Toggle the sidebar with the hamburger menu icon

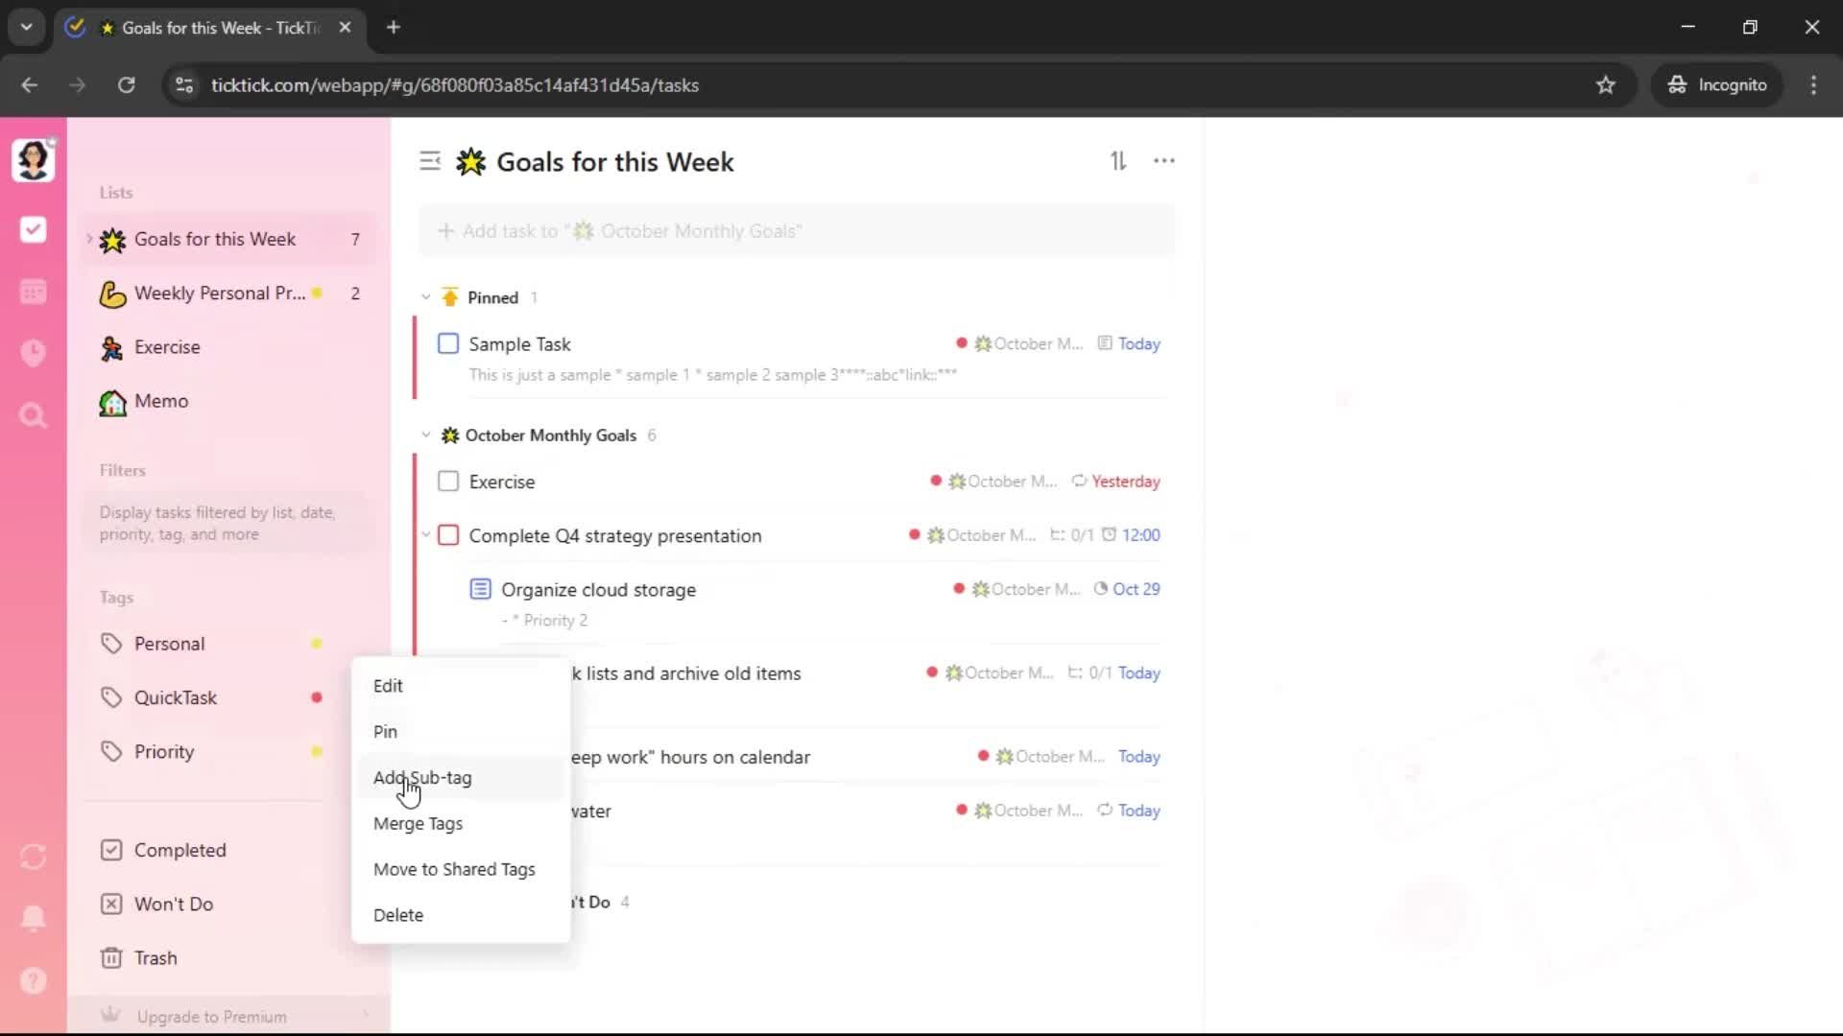[430, 161]
